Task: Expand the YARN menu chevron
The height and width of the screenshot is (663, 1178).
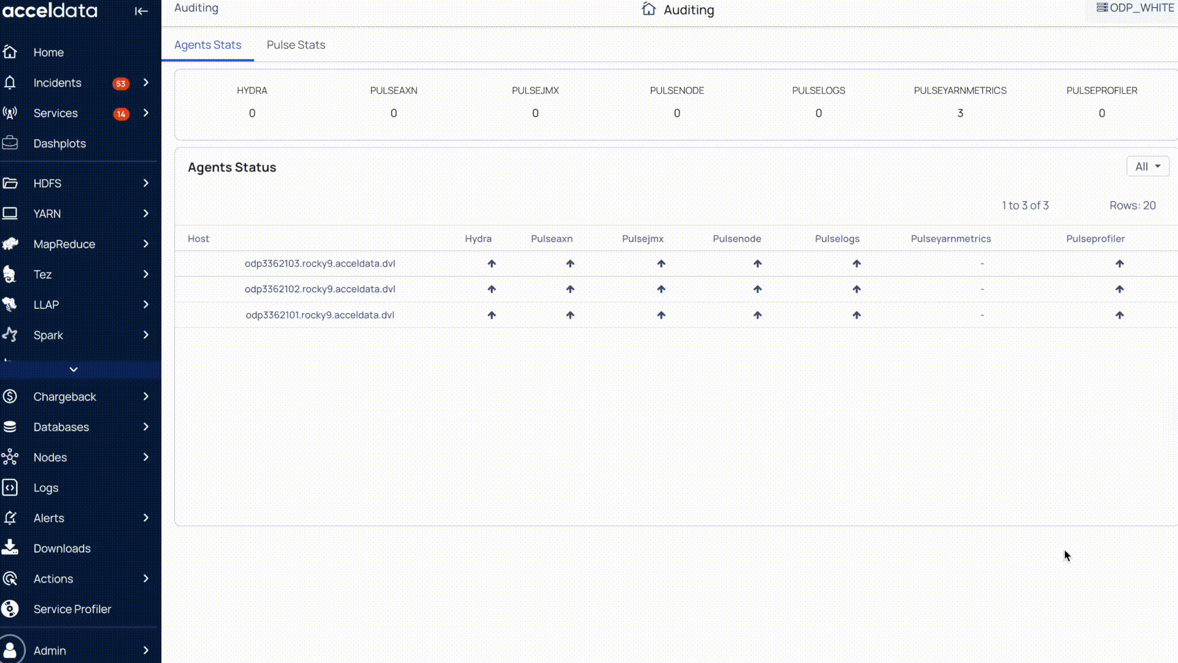Action: pyautogui.click(x=146, y=214)
